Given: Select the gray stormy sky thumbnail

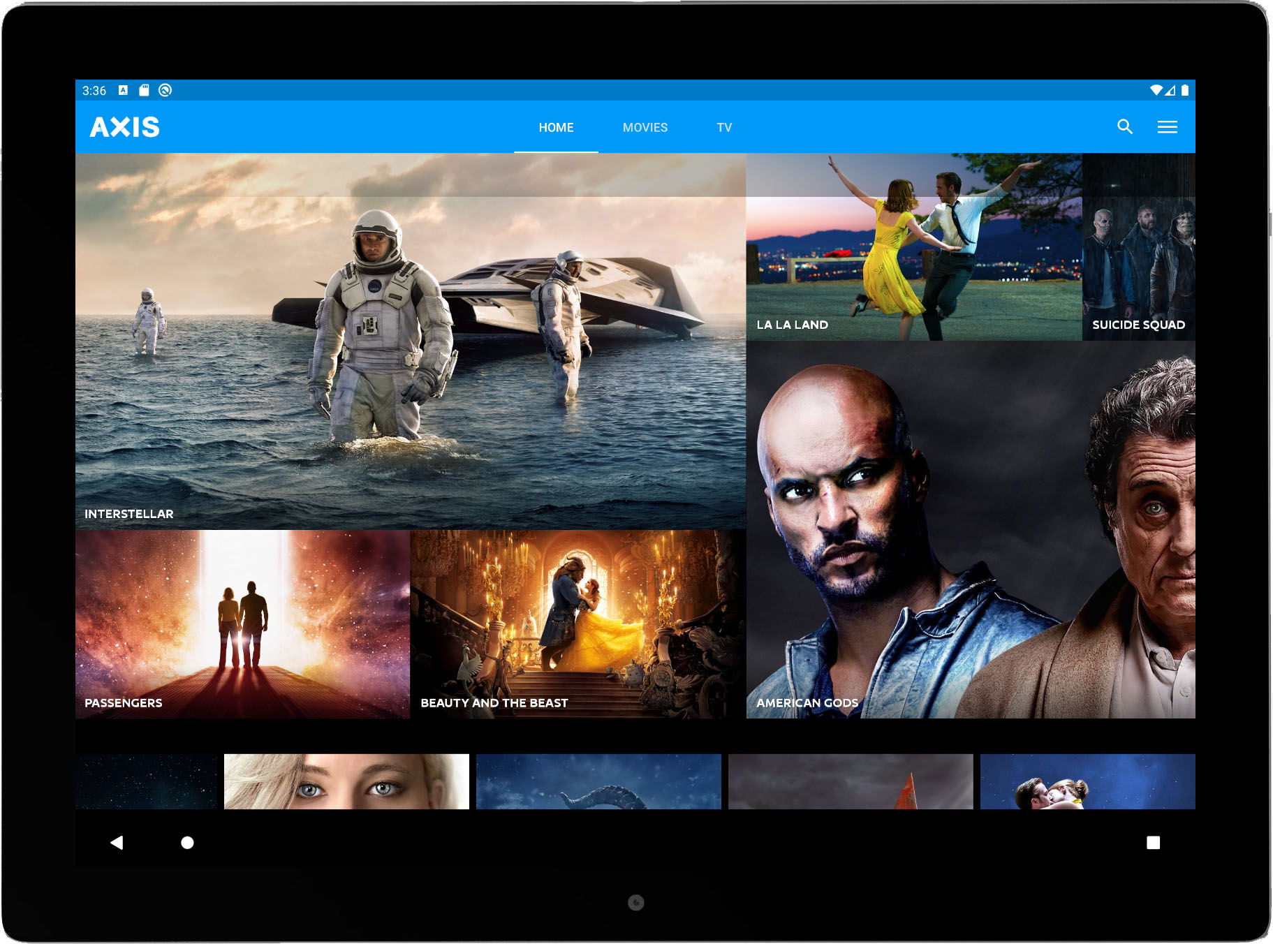Looking at the screenshot, I should coord(851,781).
